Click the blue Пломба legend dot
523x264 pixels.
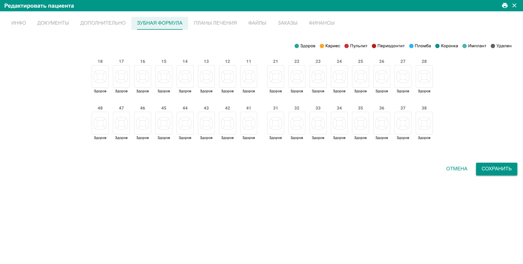point(411,46)
